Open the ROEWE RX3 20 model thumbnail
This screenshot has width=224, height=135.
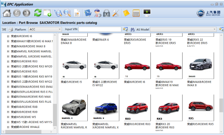[x=169, y=108]
